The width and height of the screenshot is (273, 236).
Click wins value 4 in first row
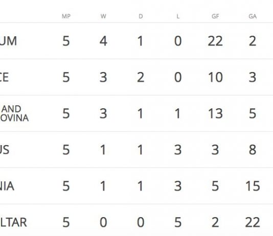coord(103,41)
